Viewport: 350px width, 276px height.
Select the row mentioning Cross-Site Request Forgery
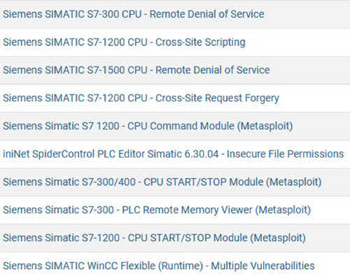(x=175, y=98)
